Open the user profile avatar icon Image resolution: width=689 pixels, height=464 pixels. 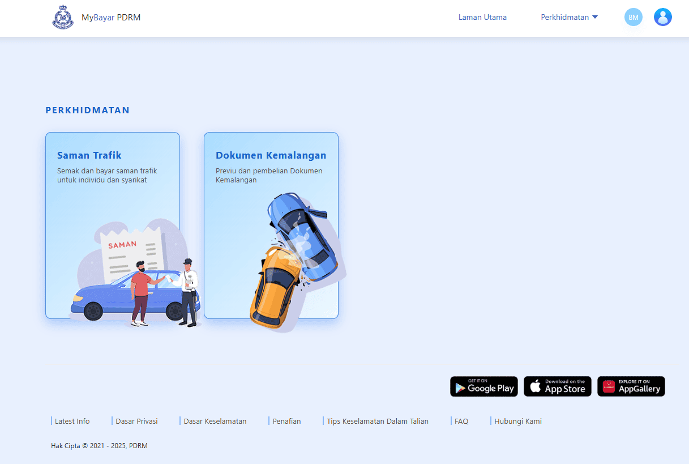(662, 17)
